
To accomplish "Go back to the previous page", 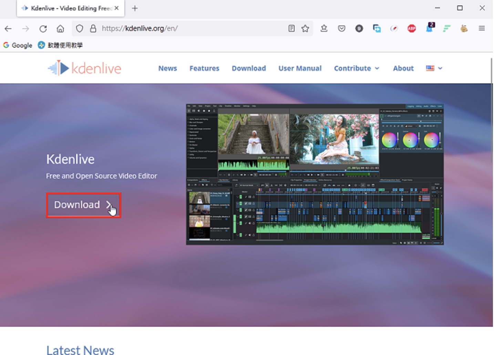I will (x=8, y=29).
